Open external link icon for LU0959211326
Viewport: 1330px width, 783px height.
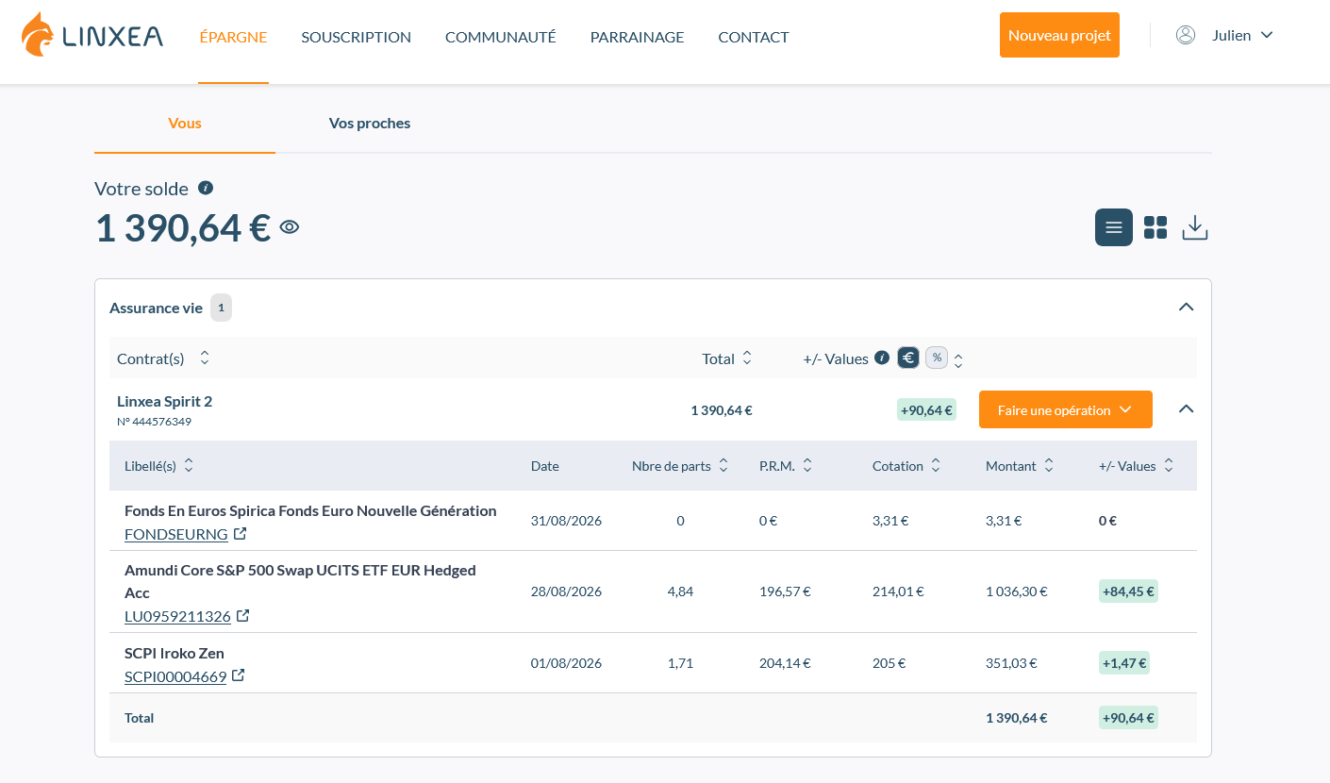point(243,616)
